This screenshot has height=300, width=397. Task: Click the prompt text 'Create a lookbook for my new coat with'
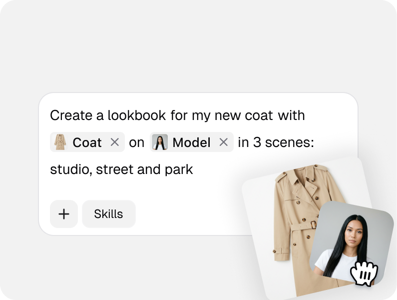coord(177,115)
